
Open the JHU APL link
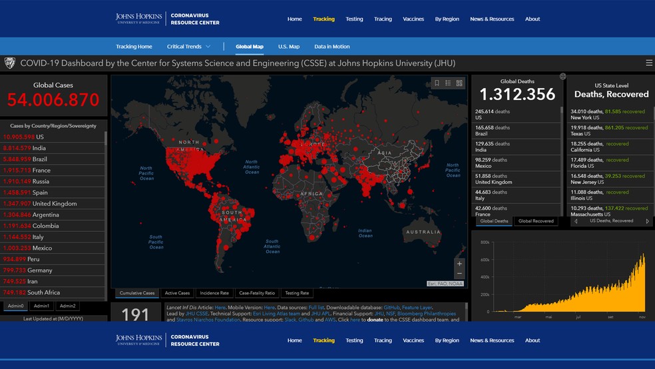(x=320, y=314)
